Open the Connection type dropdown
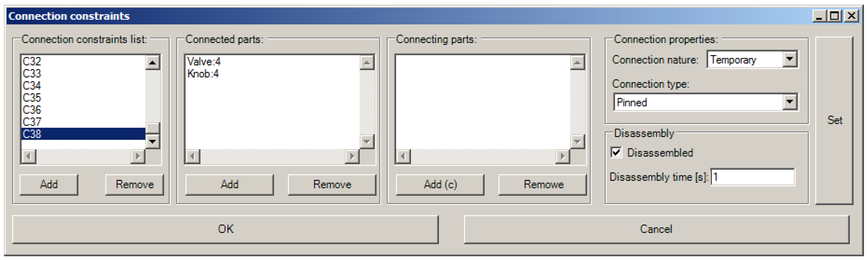 (789, 102)
